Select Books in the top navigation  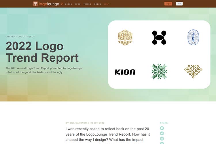click(98, 4)
